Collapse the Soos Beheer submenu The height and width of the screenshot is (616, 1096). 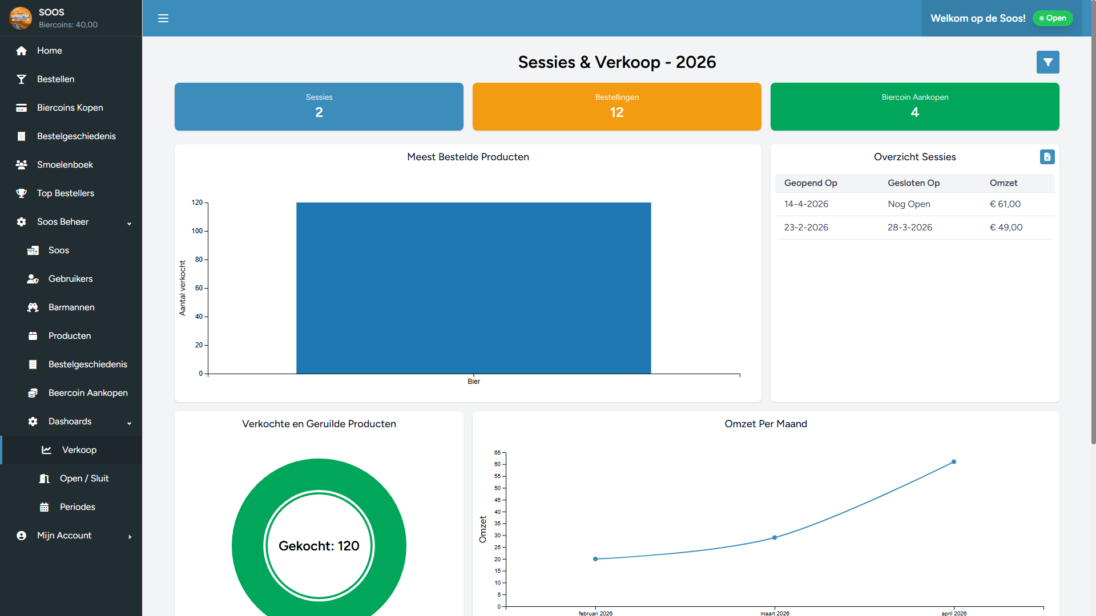[129, 223]
